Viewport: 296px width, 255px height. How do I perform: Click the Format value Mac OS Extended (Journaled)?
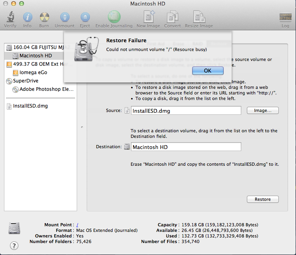[x=107, y=230]
